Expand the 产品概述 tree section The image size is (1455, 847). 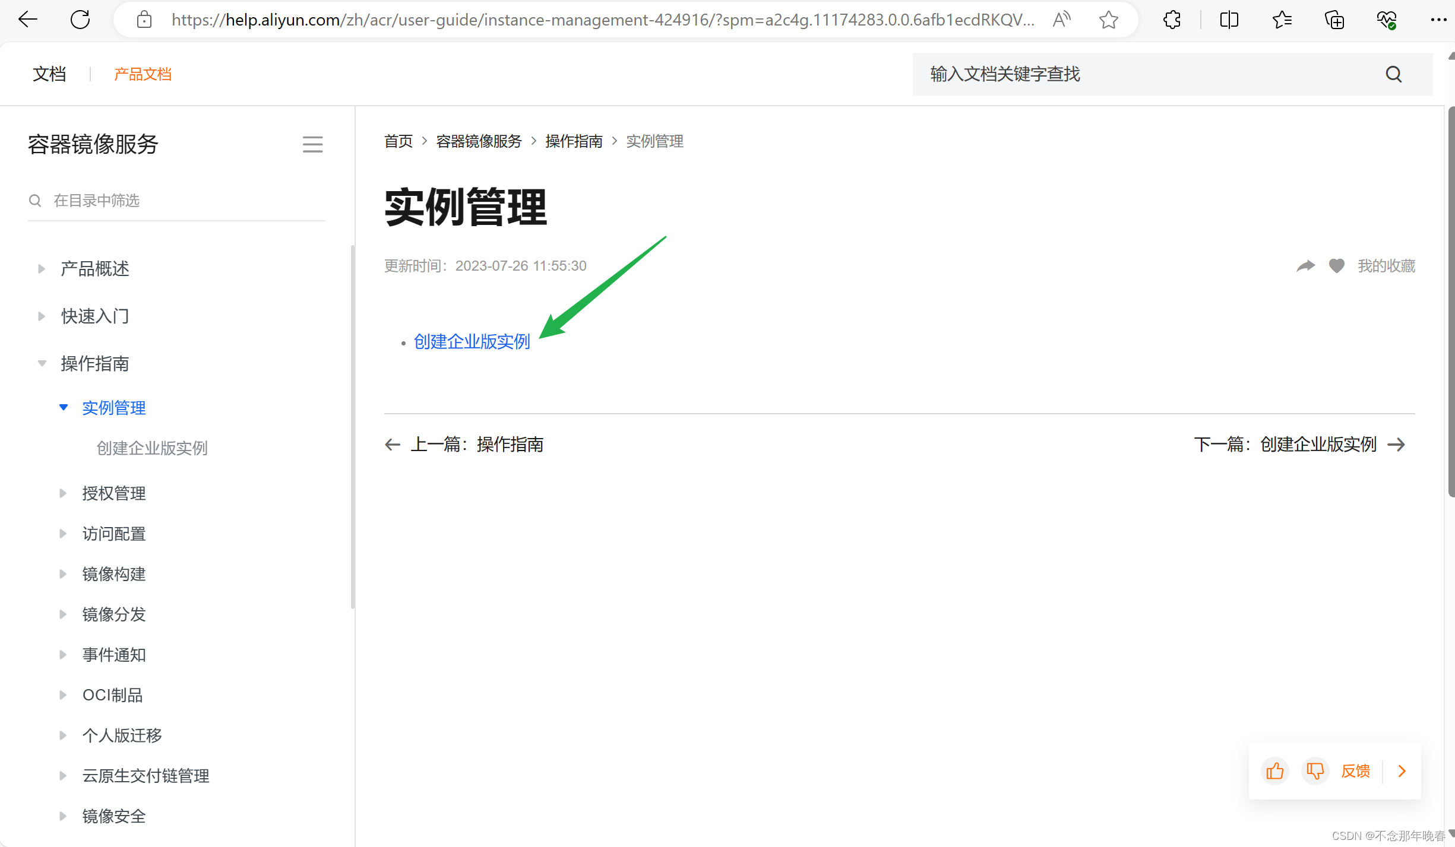coord(42,269)
